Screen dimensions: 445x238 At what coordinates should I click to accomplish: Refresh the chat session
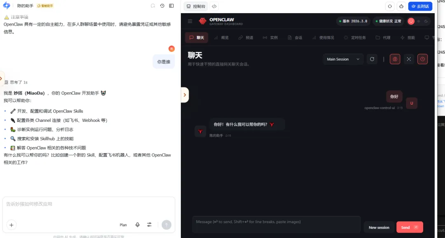[372, 59]
